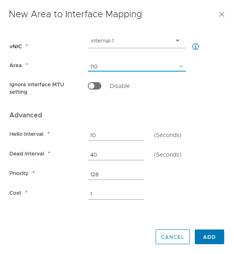Viewport: 234px width, 254px height.
Task: Click the vNIC info icon
Action: click(195, 47)
